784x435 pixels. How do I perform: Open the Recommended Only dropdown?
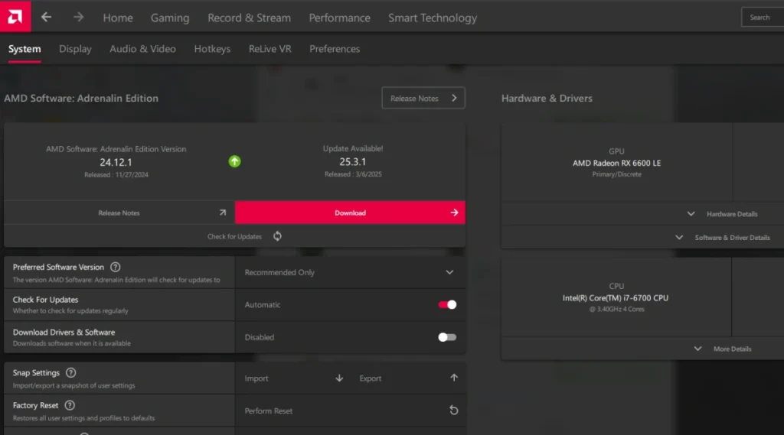click(x=350, y=272)
